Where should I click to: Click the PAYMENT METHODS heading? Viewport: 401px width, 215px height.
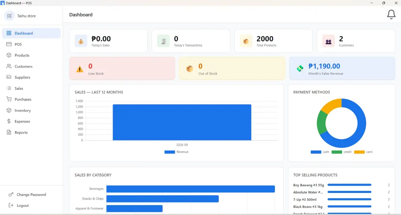coord(311,92)
